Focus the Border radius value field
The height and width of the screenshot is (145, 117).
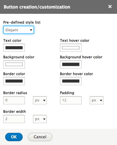coord(14,100)
